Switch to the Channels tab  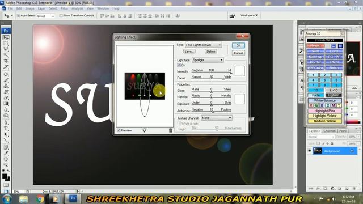[330, 131]
